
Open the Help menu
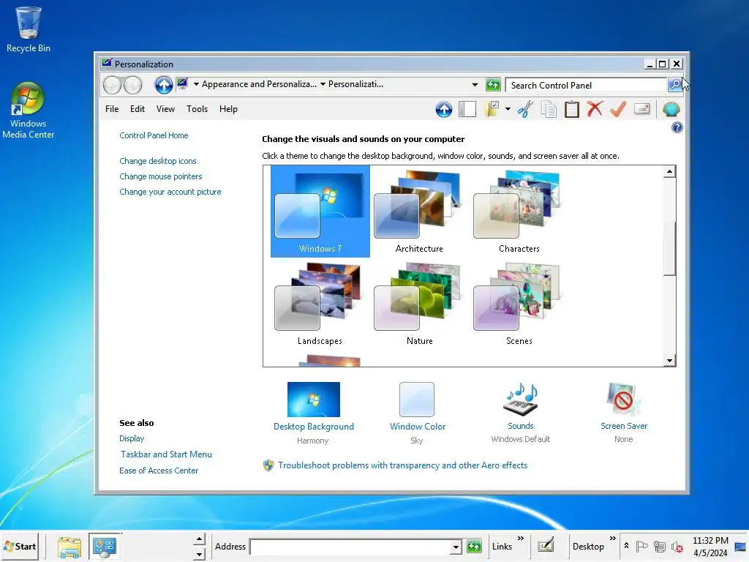[x=228, y=109]
